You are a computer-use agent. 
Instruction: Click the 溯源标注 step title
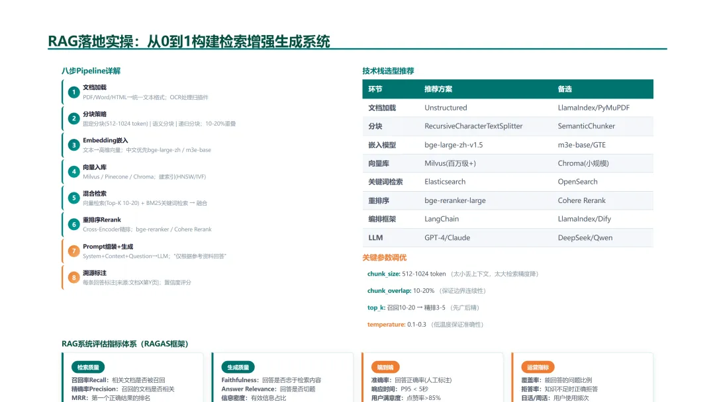pos(95,273)
